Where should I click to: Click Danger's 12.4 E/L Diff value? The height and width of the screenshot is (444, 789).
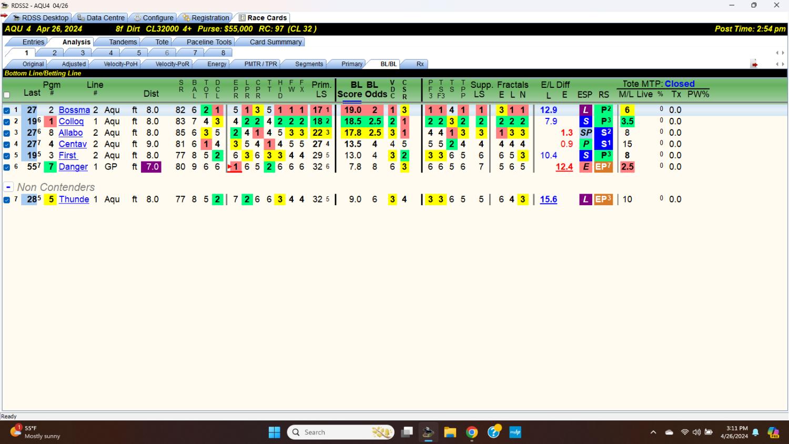click(x=564, y=167)
